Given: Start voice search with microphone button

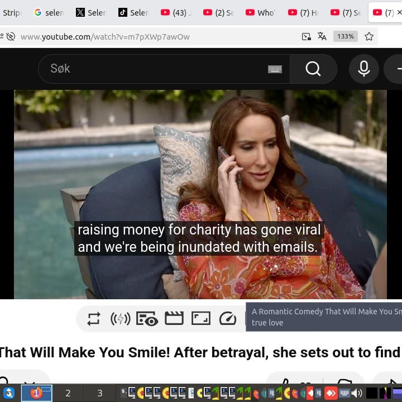Looking at the screenshot, I should point(364,69).
